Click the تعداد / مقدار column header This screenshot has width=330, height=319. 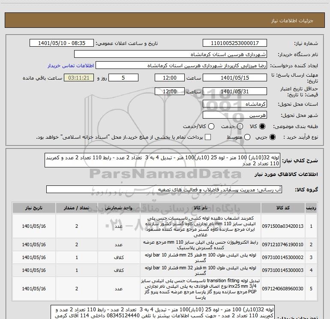pyautogui.click(x=77, y=208)
